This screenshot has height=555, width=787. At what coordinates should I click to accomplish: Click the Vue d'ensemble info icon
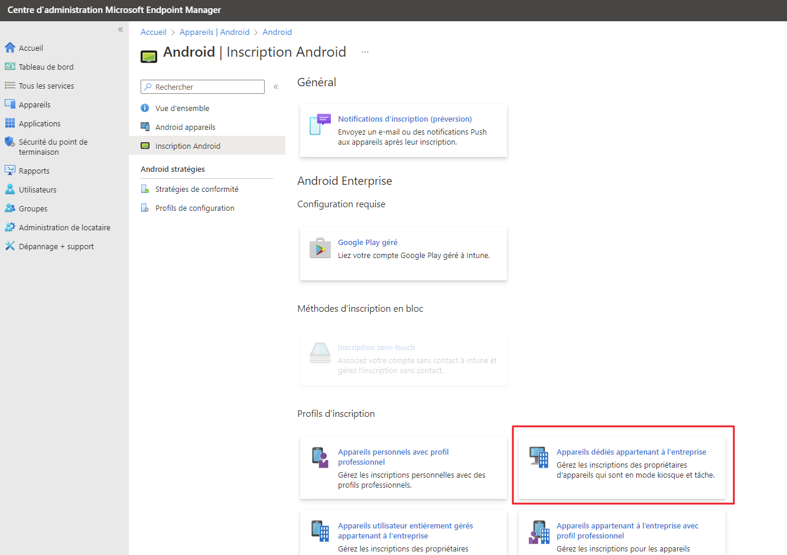(145, 108)
